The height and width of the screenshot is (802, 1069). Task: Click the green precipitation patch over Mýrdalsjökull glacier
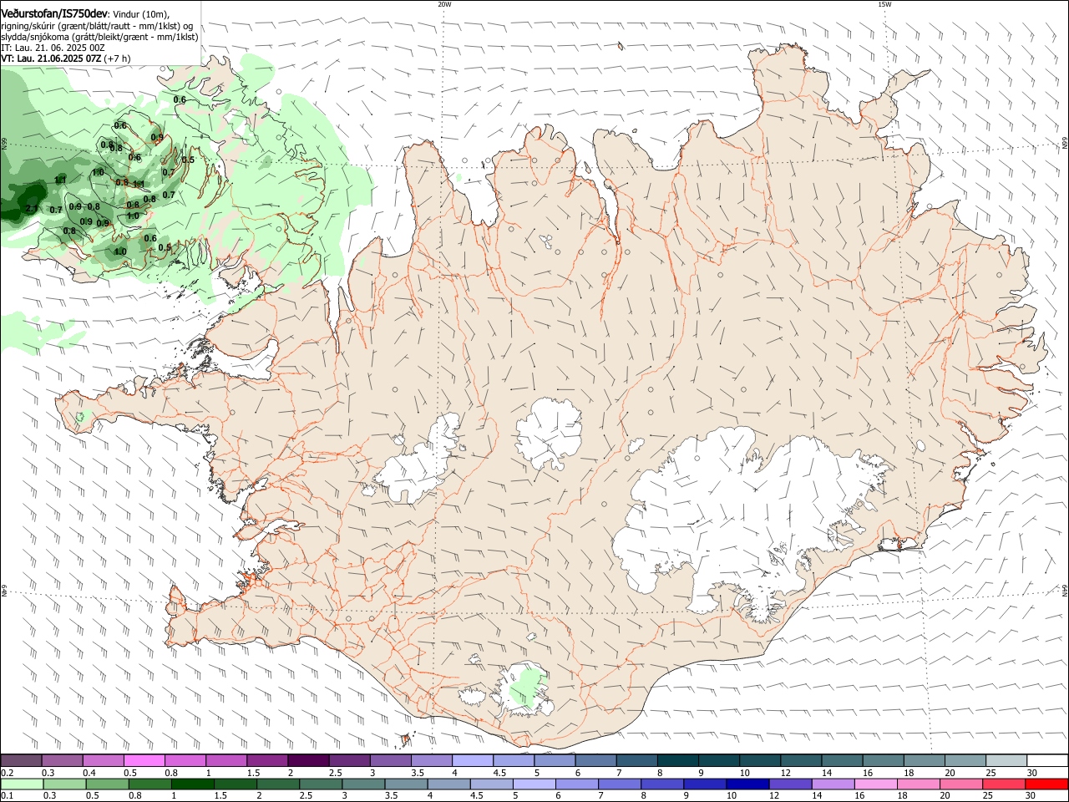[x=526, y=687]
